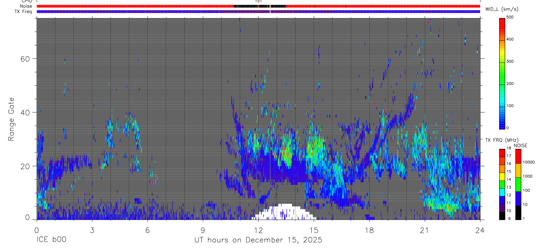540x249 pixels.
Task: Click the 'TX Freq' row label at top left
Action: (23, 11)
